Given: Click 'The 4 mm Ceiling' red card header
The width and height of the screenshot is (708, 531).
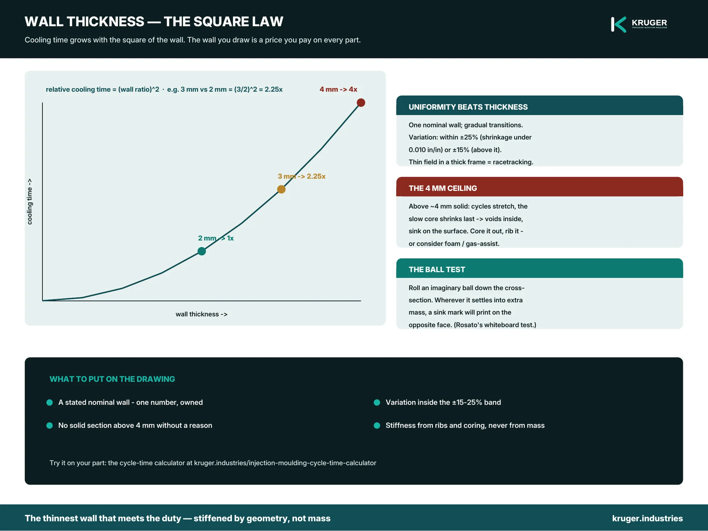Looking at the screenshot, I should pyautogui.click(x=539, y=187).
